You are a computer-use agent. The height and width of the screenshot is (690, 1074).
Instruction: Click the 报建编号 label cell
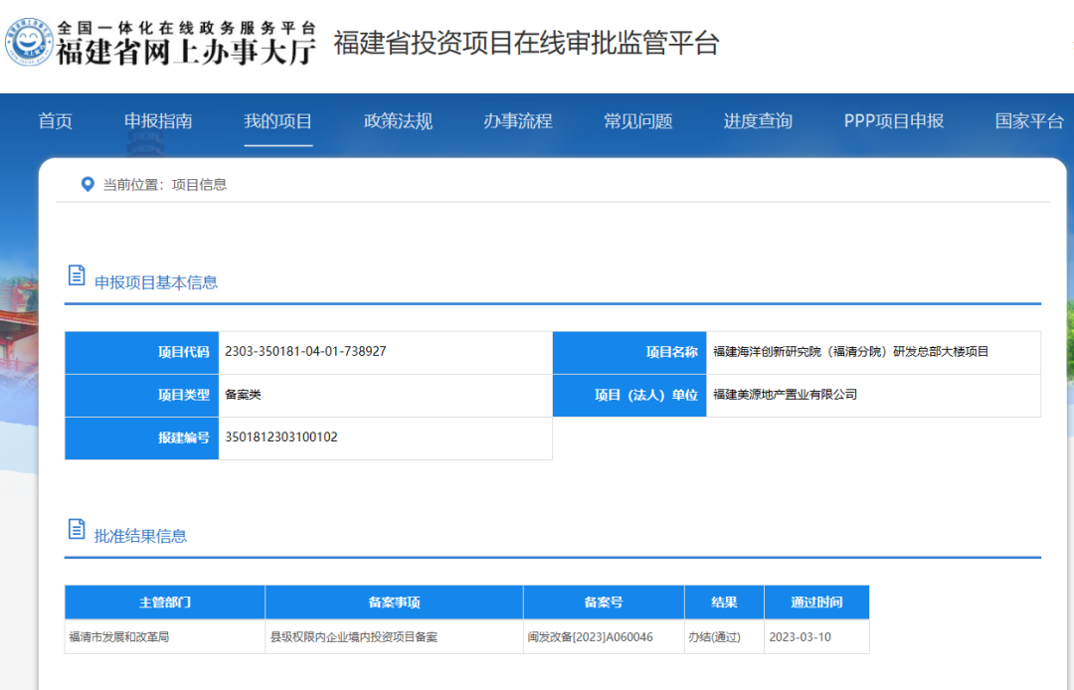pyautogui.click(x=142, y=438)
